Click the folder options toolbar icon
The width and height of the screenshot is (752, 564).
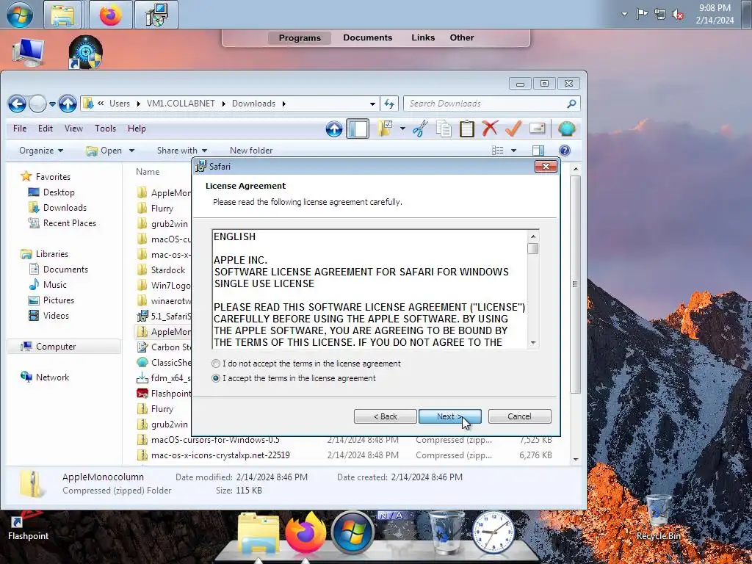tap(385, 129)
